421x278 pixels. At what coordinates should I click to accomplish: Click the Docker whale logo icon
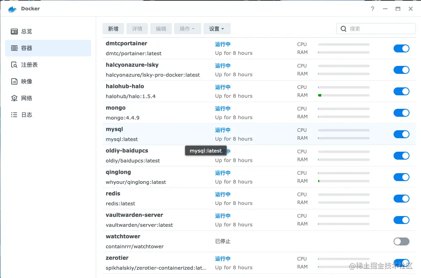click(12, 9)
